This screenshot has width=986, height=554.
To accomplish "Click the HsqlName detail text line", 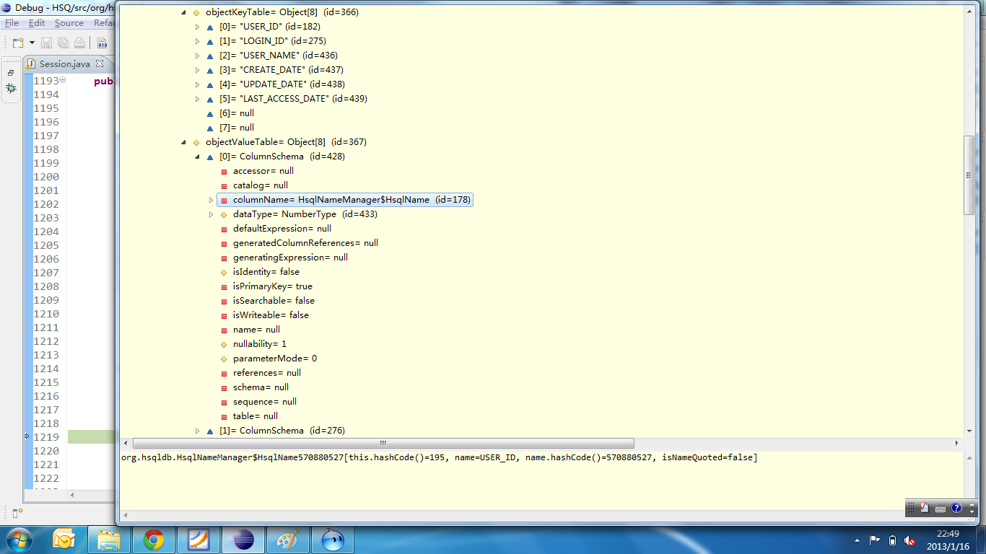I will pos(439,458).
